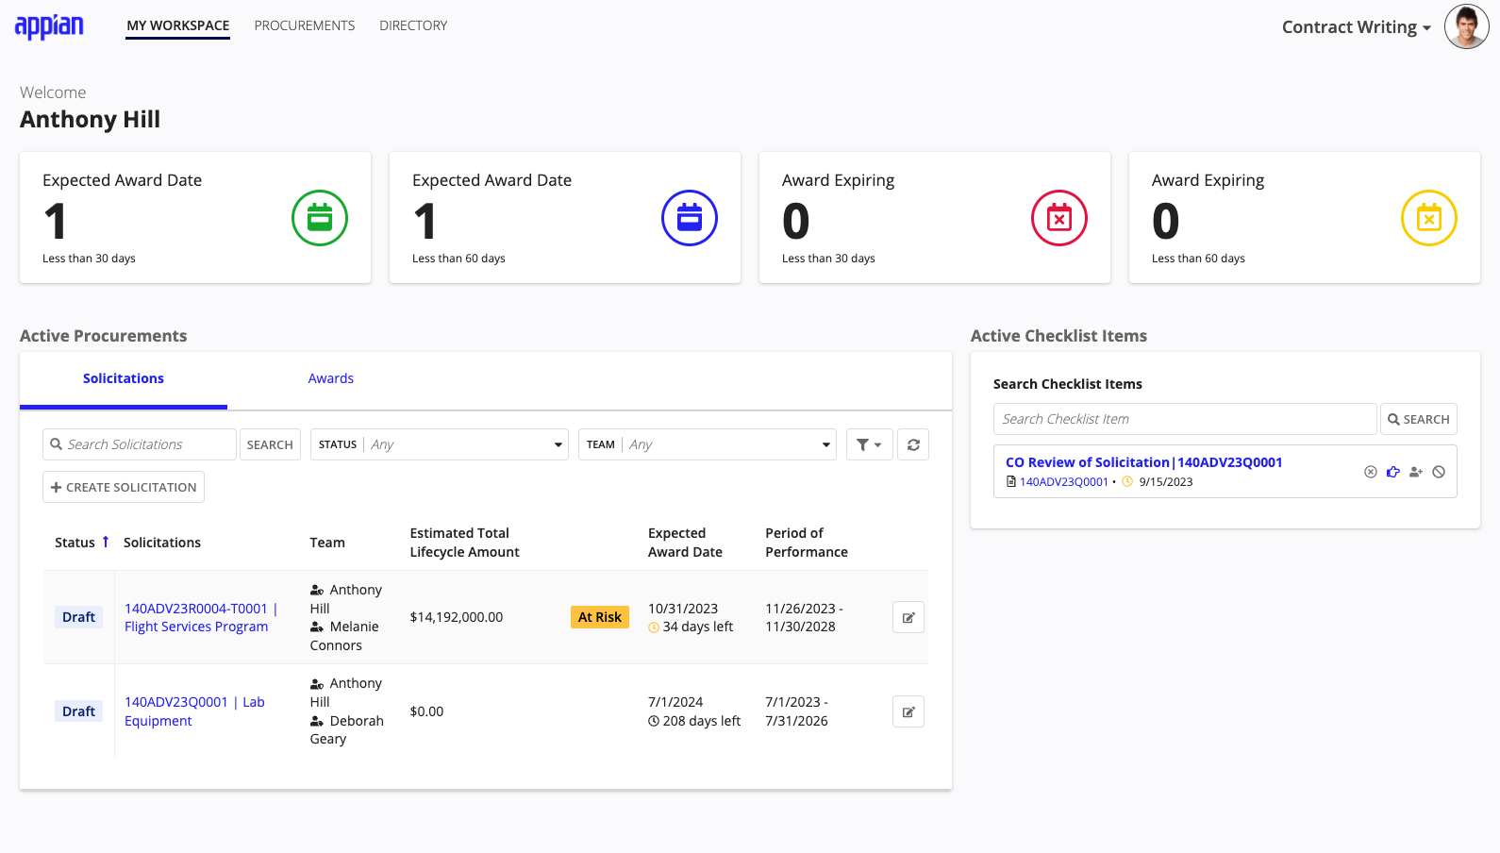Viewport: 1500px width, 853px height.
Task: Edit the Flight Services Program solicitation
Action: pyautogui.click(x=908, y=617)
